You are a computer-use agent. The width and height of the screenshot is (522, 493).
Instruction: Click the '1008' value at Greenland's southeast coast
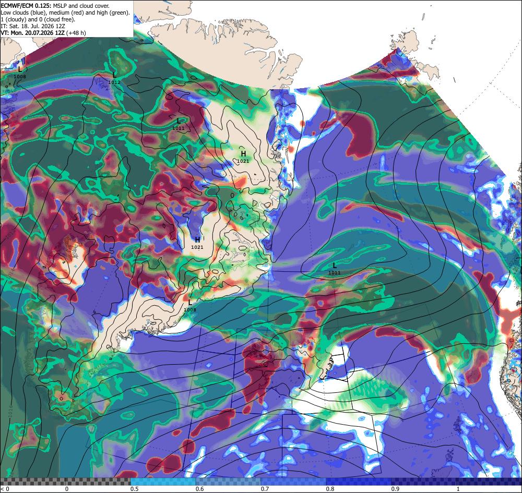190,310
